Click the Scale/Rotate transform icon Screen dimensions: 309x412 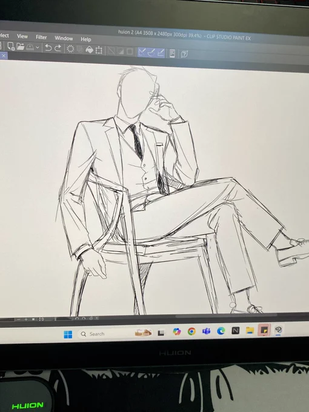[99, 50]
